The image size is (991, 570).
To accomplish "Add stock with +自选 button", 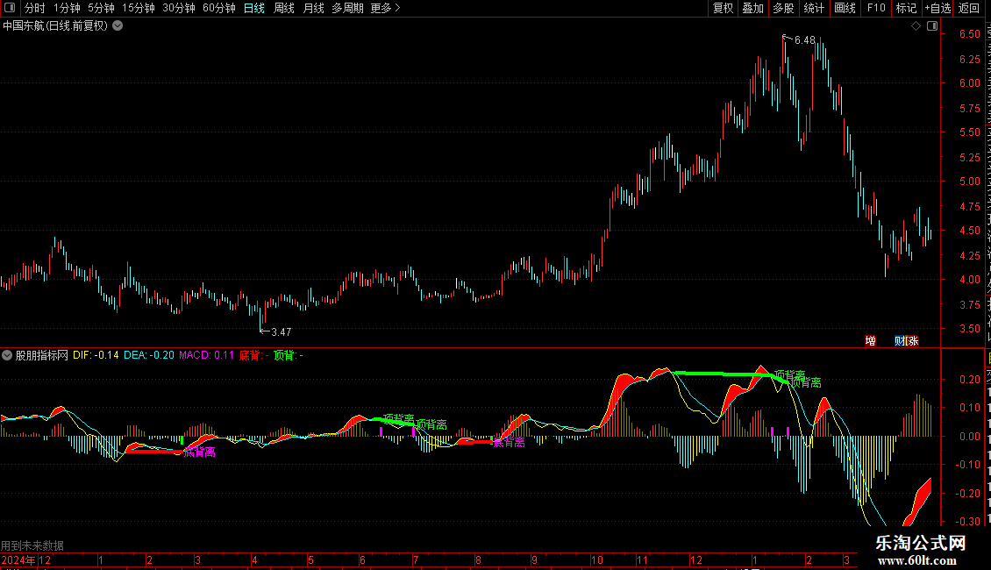I will click(x=938, y=8).
